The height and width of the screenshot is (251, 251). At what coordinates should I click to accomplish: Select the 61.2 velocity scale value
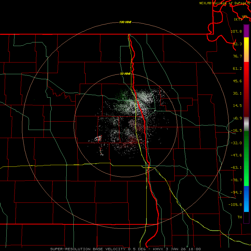[x=237, y=69]
